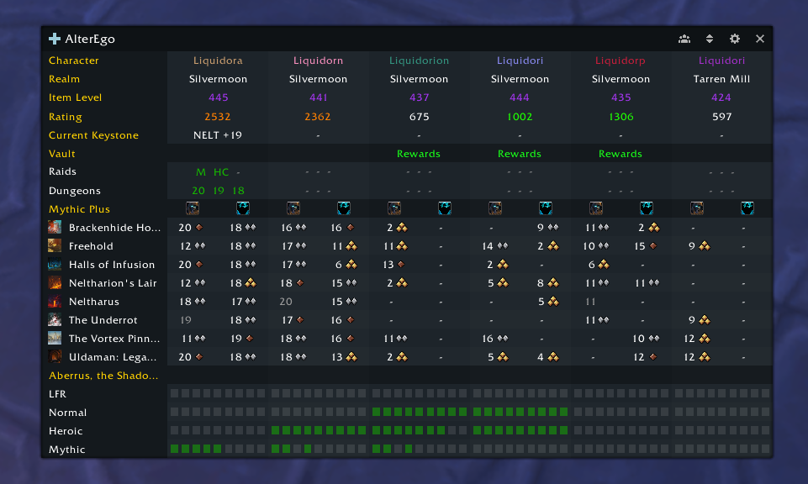808x484 pixels.
Task: Click the Rewards link under Liquidori
Action: pos(519,153)
